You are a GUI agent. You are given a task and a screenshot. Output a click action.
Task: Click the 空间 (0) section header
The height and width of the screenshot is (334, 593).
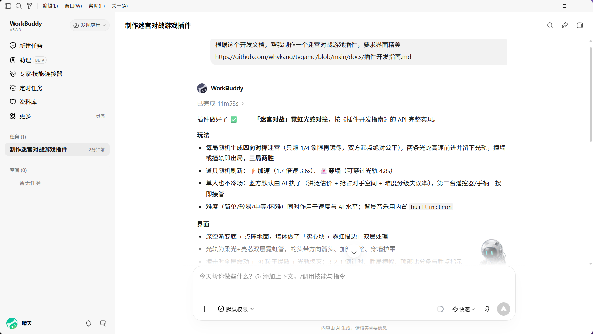(18, 170)
